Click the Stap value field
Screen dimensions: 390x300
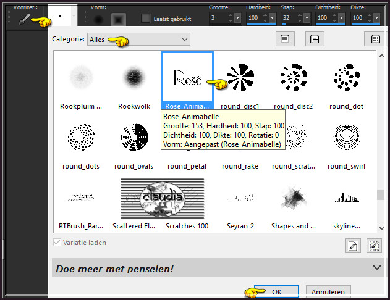(289, 18)
